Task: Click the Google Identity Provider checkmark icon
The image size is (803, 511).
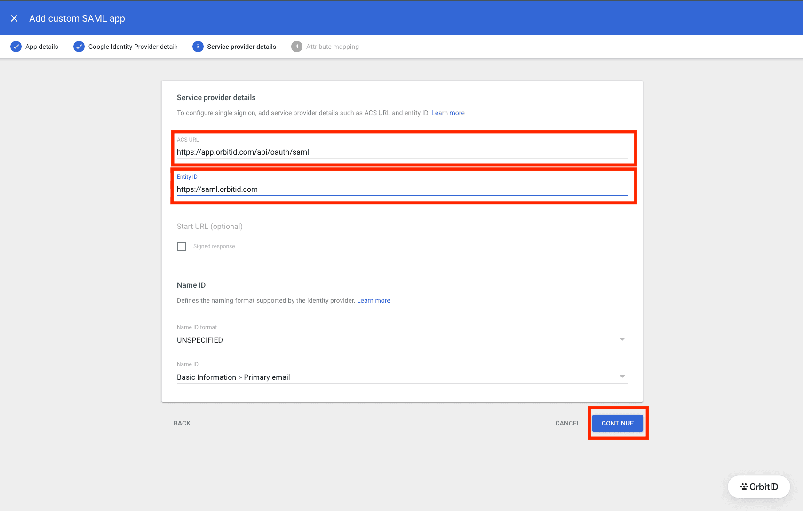Action: tap(79, 47)
